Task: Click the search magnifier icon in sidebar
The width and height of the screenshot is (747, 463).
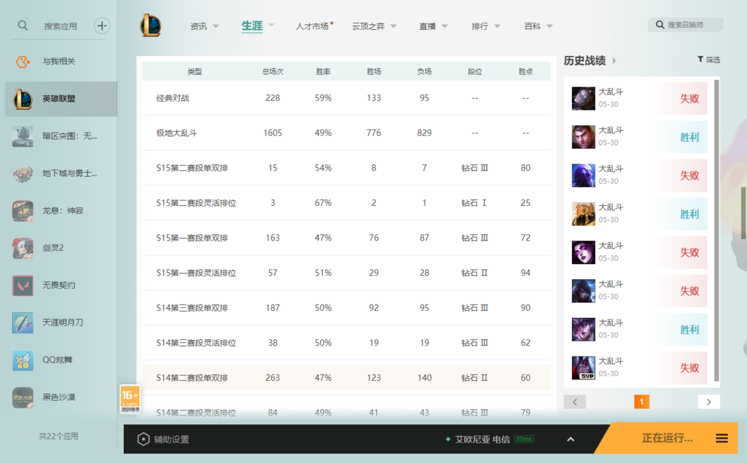Action: pos(22,26)
